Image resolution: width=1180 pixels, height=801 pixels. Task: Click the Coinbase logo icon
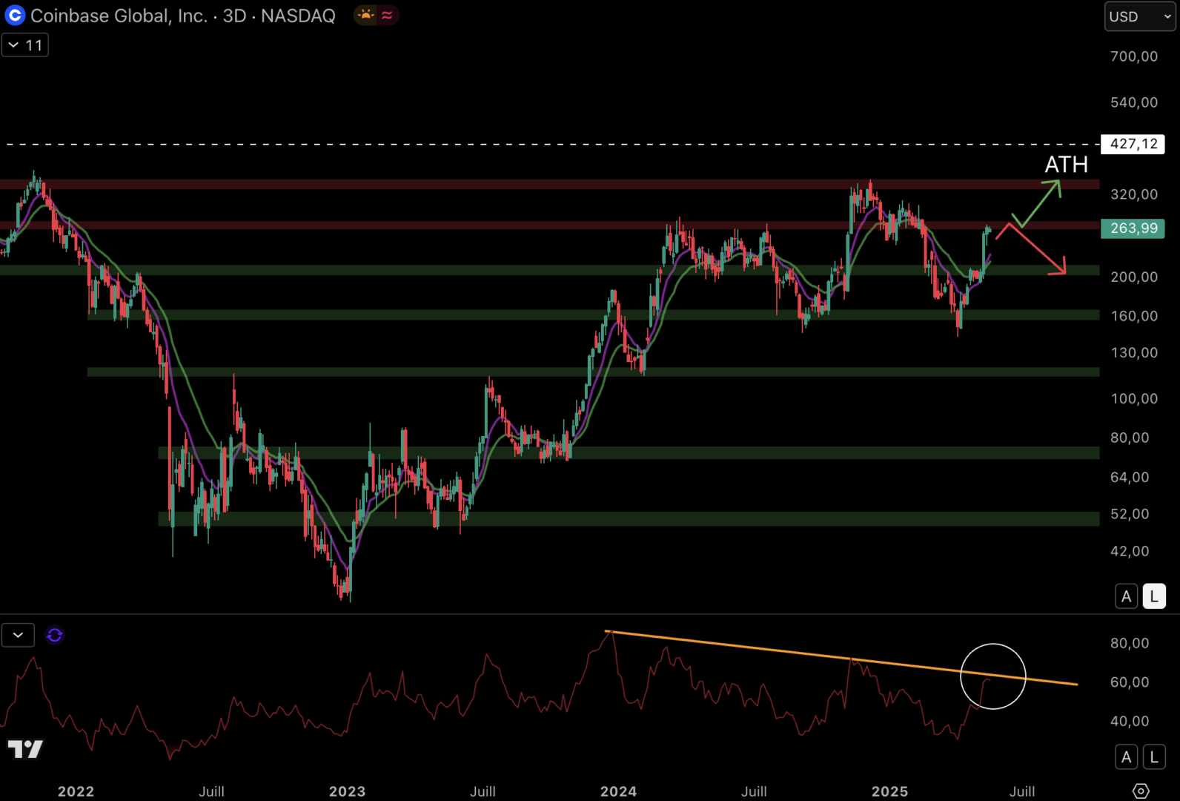click(x=15, y=15)
